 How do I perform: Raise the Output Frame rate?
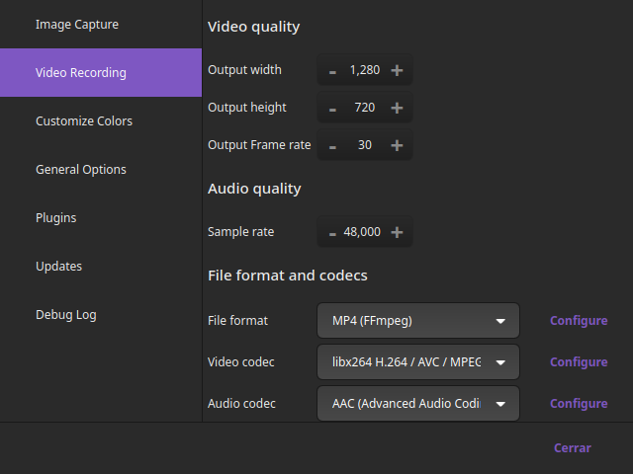[x=397, y=145]
